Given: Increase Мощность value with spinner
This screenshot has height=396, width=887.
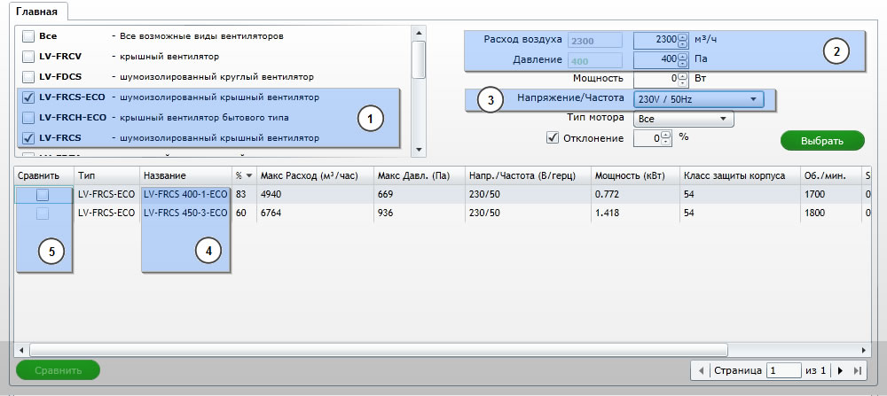Looking at the screenshot, I should tap(682, 75).
